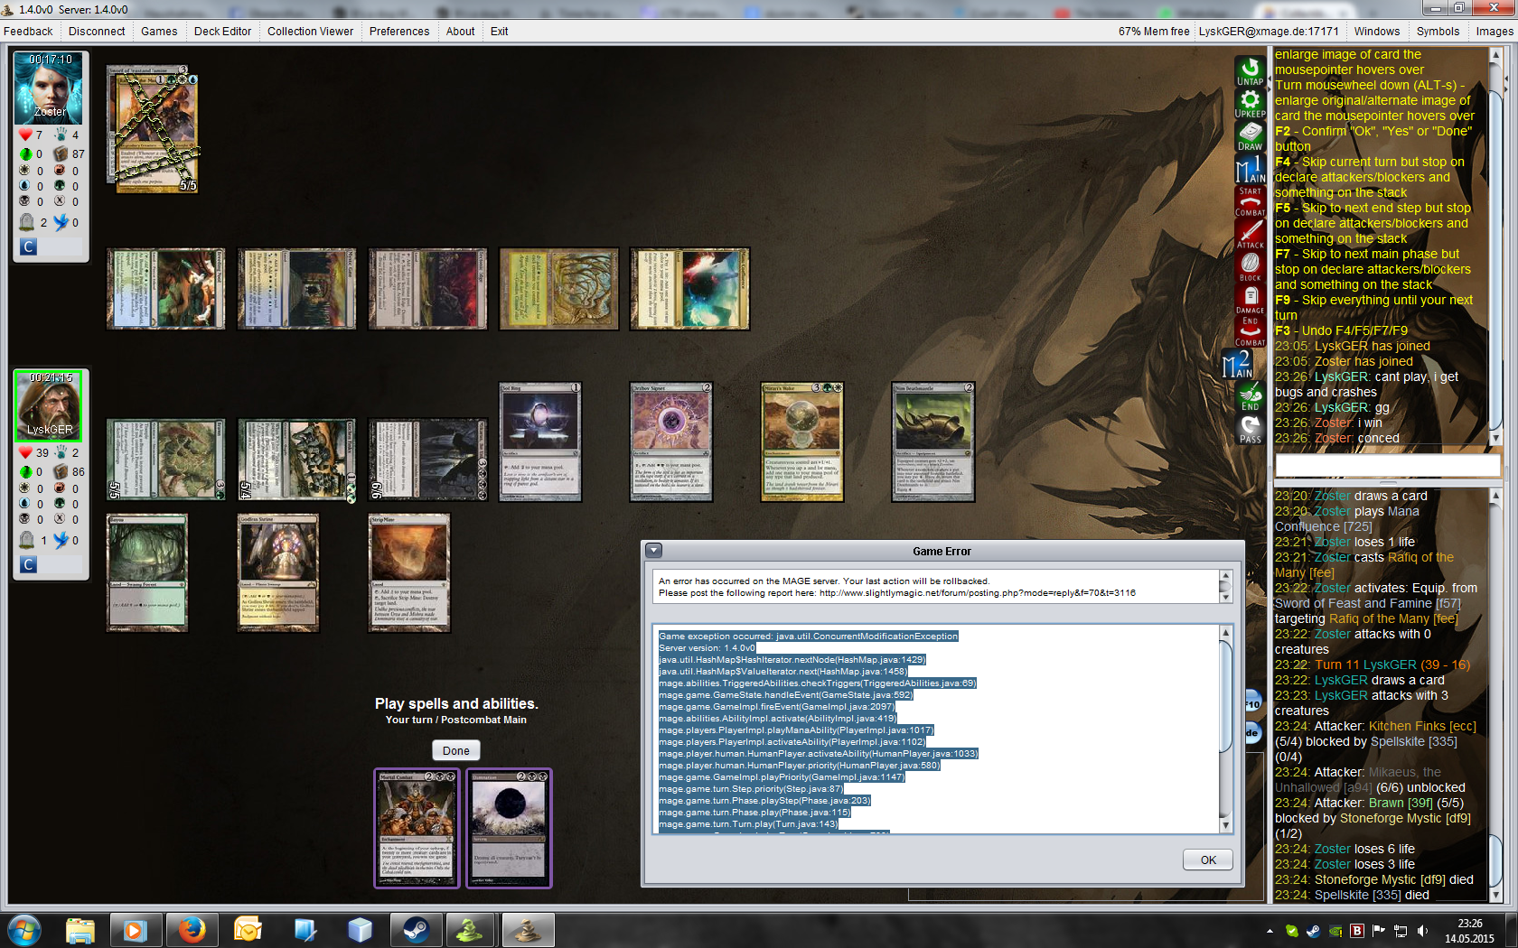The image size is (1518, 948).
Task: Click LyskGER's library icon showing 86
Action: pyautogui.click(x=61, y=471)
